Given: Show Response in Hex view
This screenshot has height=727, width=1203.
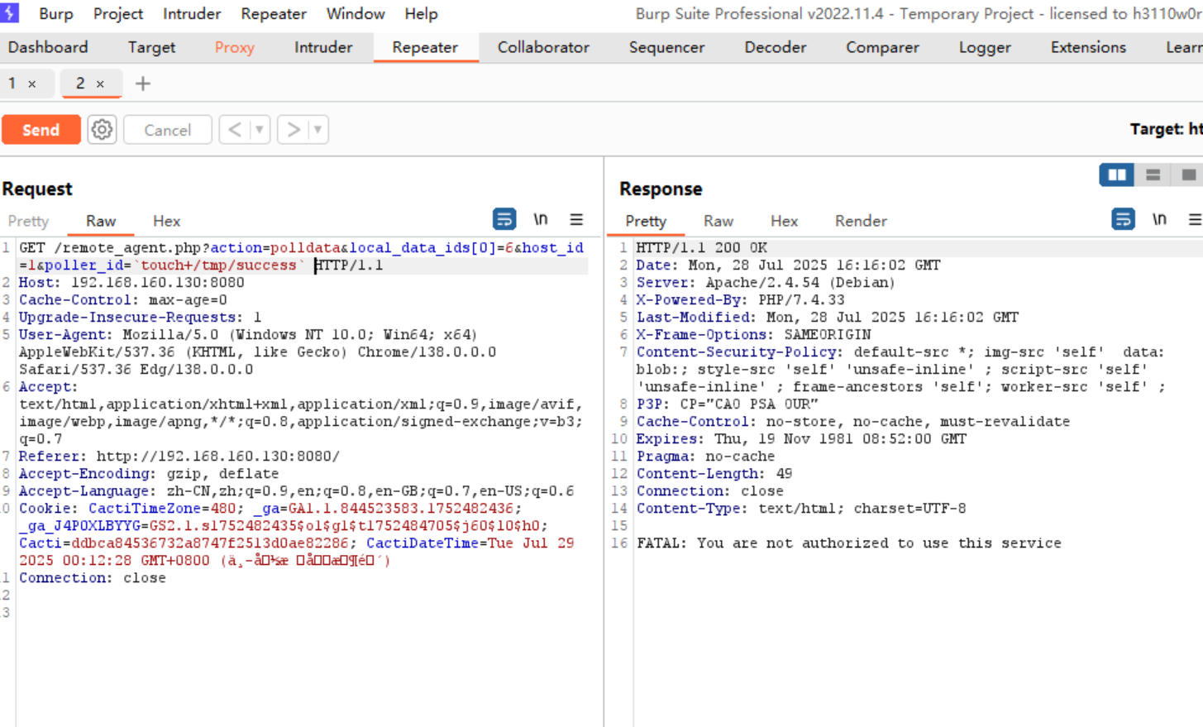Looking at the screenshot, I should point(784,221).
